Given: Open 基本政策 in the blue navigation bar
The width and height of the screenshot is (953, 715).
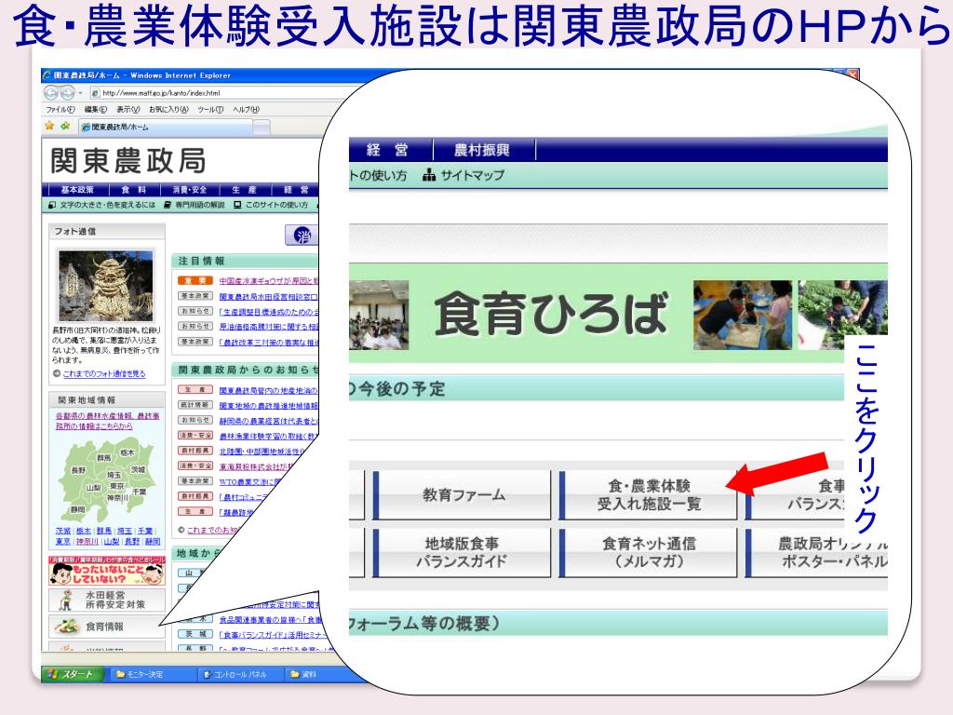Looking at the screenshot, I should coord(77,190).
